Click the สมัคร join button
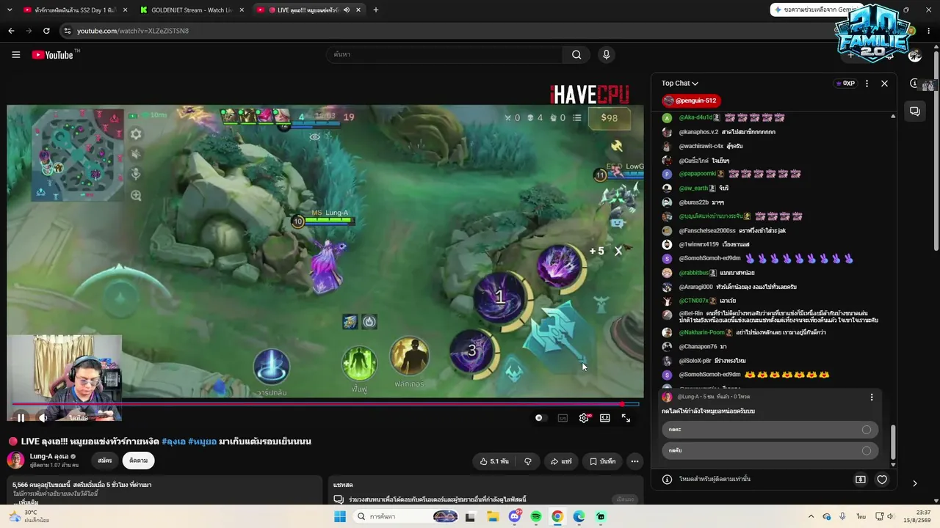940x528 pixels. (104, 461)
